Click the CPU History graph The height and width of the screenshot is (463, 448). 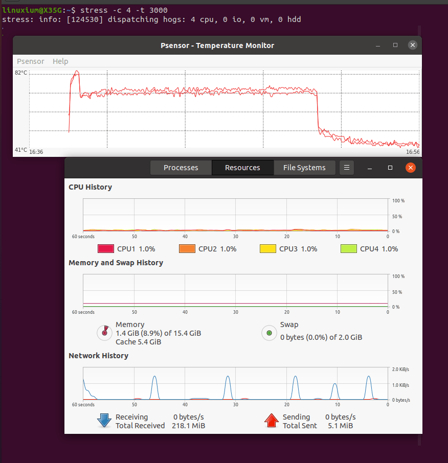pyautogui.click(x=236, y=215)
